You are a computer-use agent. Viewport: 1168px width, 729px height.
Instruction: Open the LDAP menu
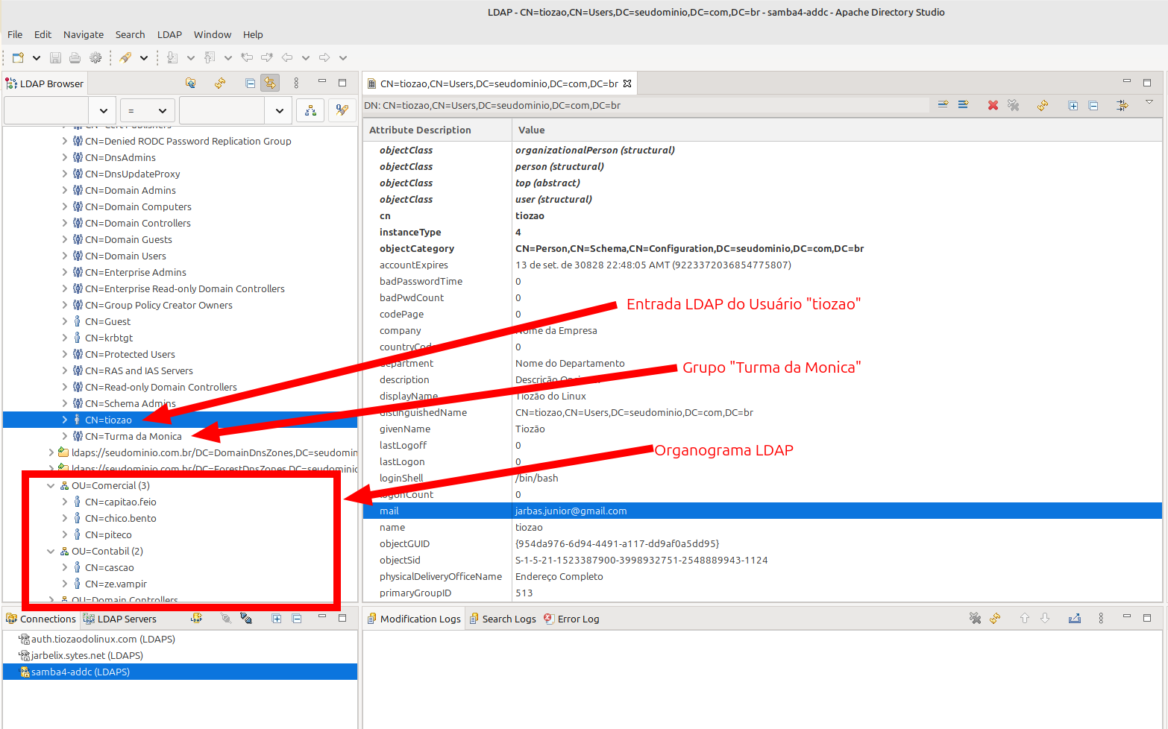point(169,34)
